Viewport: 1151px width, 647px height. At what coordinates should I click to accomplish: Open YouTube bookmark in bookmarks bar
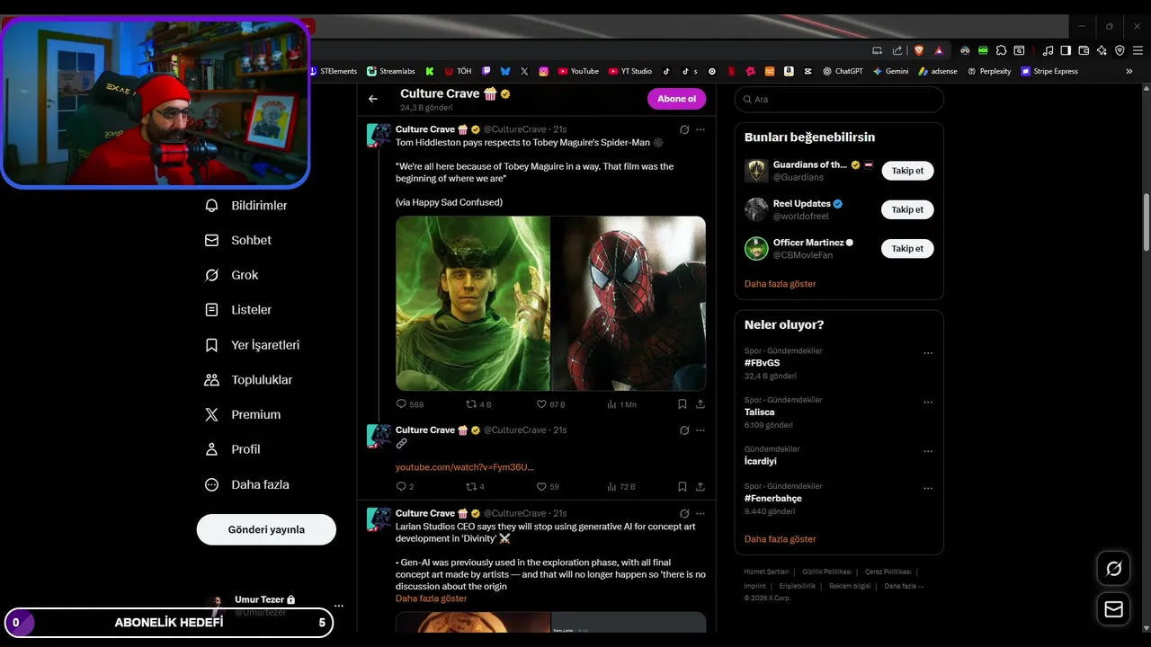coord(578,71)
